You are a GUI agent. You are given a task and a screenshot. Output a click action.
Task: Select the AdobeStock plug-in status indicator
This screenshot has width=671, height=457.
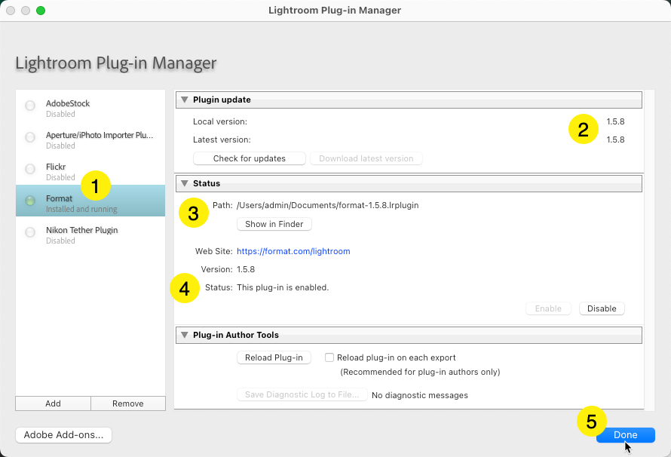(x=30, y=106)
